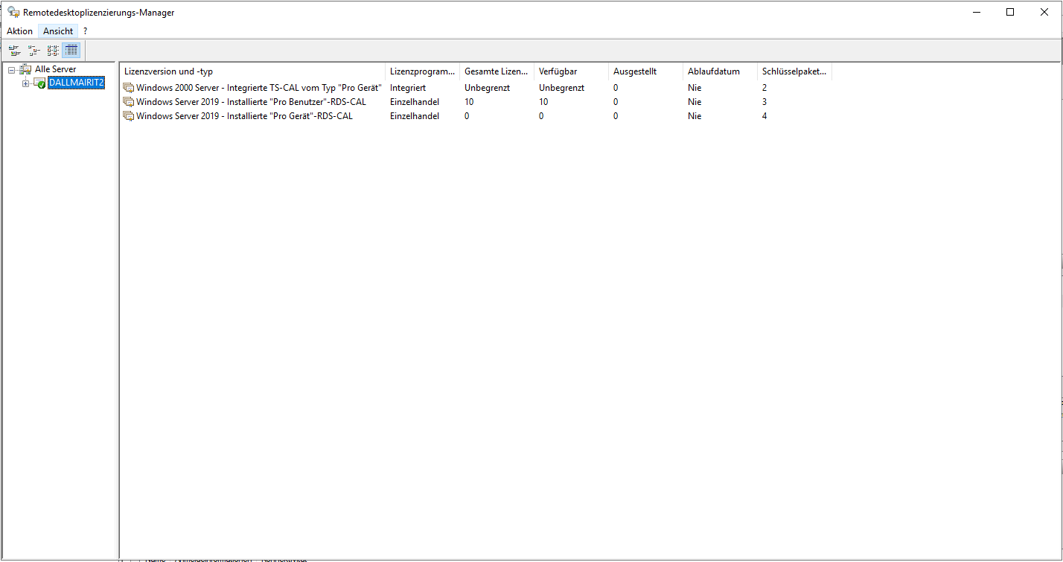Click key package ID 4 cell
Viewport: 1063px width, 562px height.
tap(764, 116)
